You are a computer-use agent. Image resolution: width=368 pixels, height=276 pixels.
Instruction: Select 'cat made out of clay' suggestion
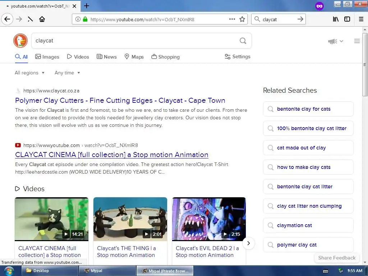308,148
